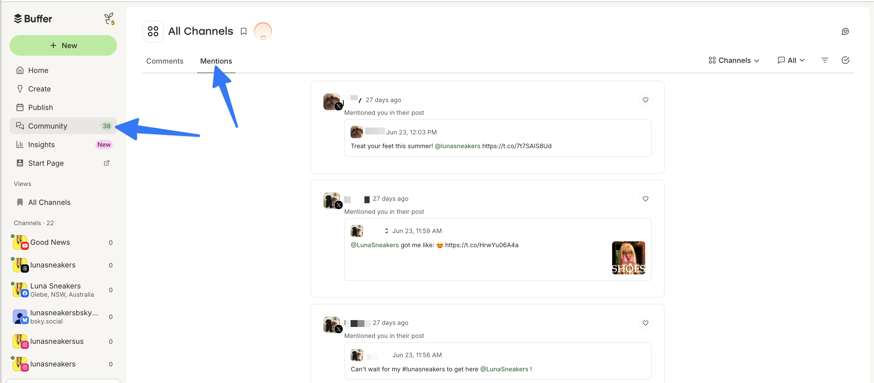
Task: Open lunasneakersbsky Bluesky channel
Action: click(x=63, y=317)
